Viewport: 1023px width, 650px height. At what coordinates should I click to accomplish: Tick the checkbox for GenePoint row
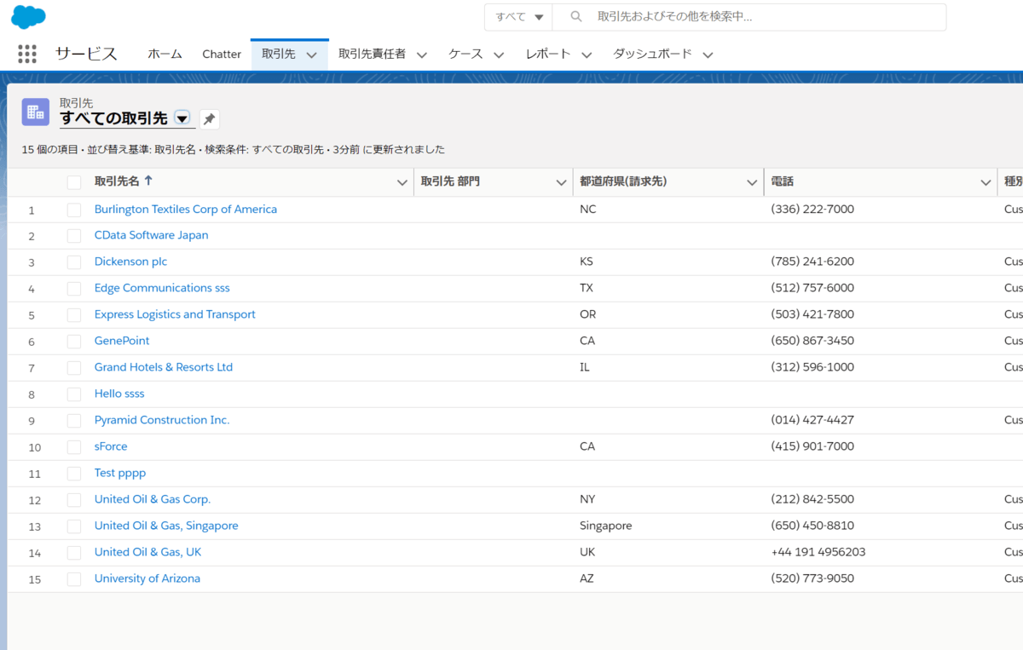[74, 342]
